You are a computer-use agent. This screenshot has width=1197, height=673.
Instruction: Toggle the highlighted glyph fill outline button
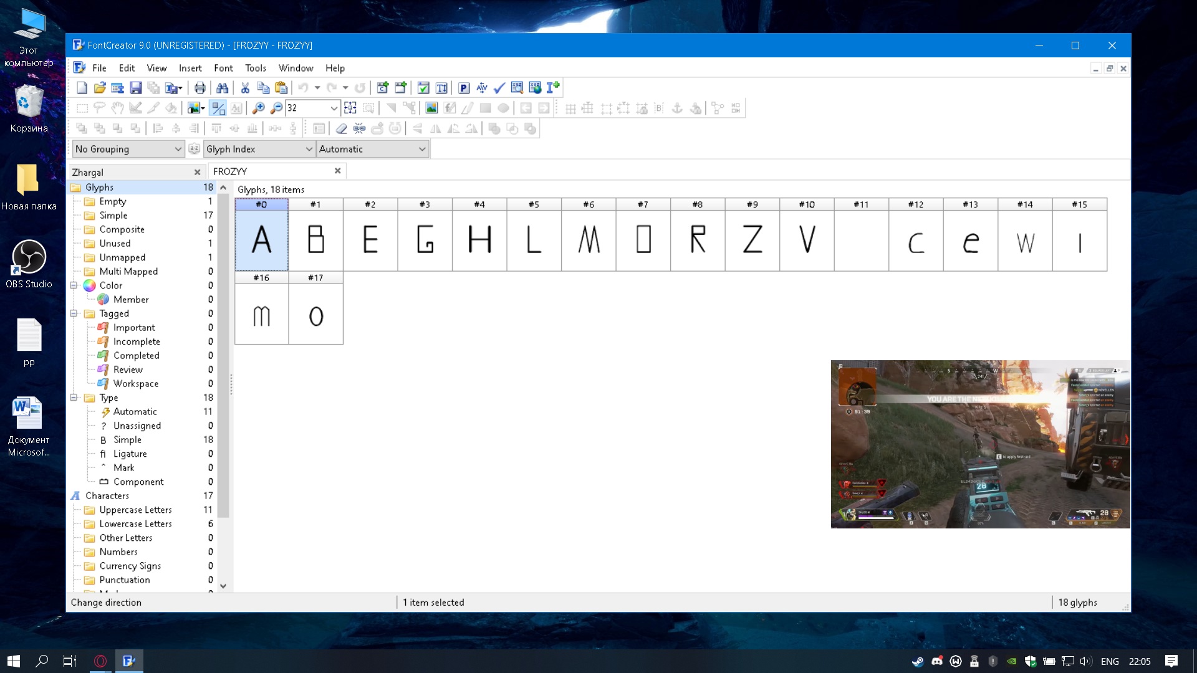pyautogui.click(x=218, y=108)
